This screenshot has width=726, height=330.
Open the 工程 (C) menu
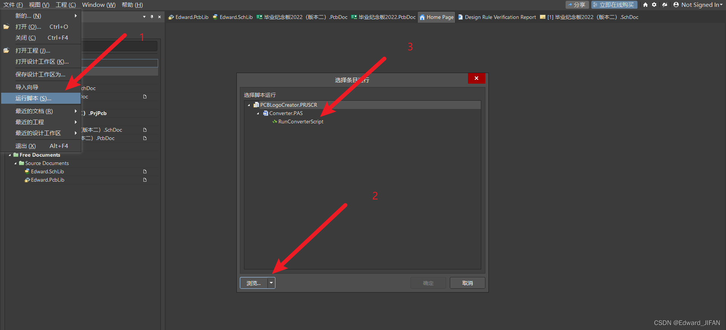[66, 5]
